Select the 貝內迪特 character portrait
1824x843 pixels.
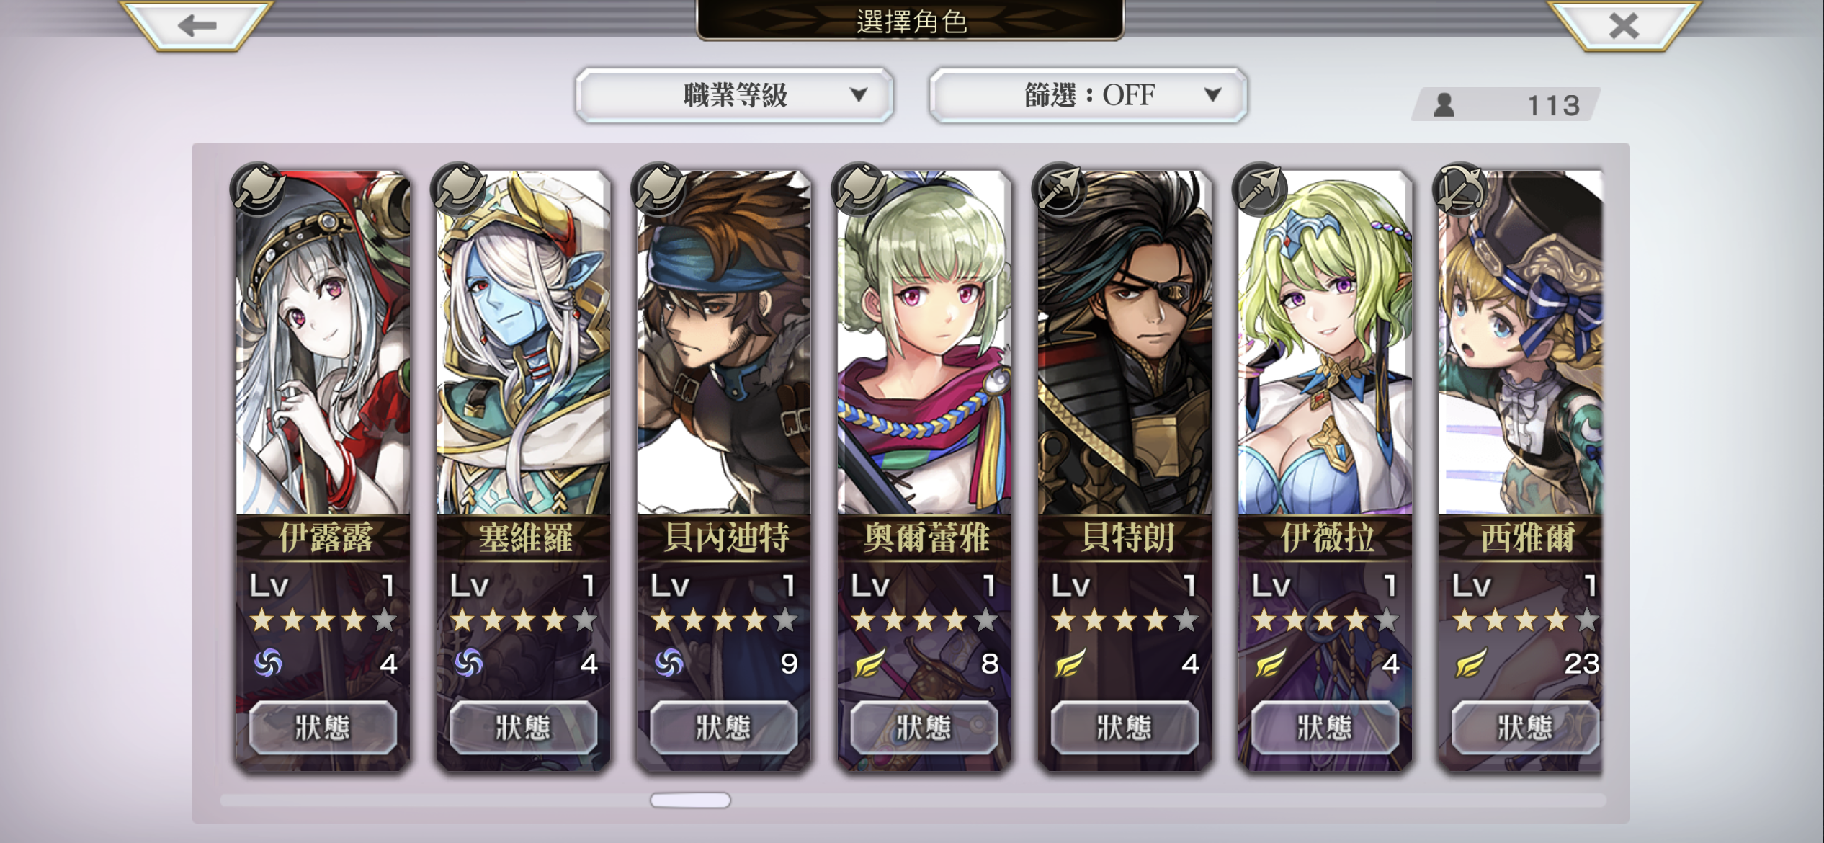click(723, 343)
